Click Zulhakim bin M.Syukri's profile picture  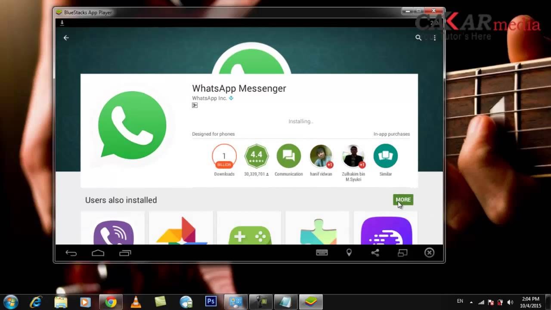(353, 156)
